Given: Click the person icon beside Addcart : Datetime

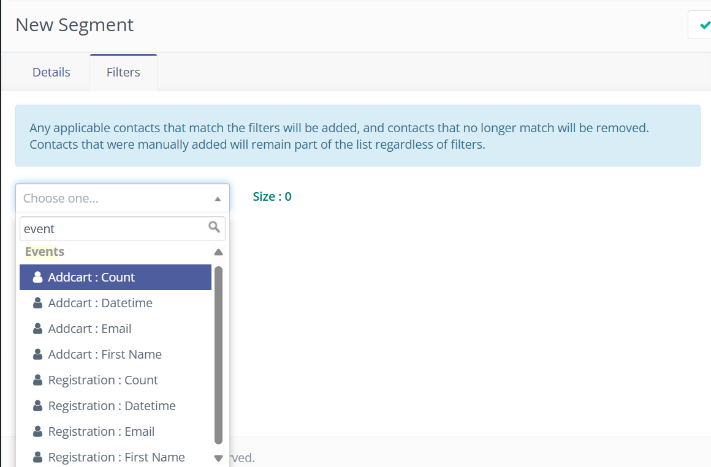Looking at the screenshot, I should point(37,303).
